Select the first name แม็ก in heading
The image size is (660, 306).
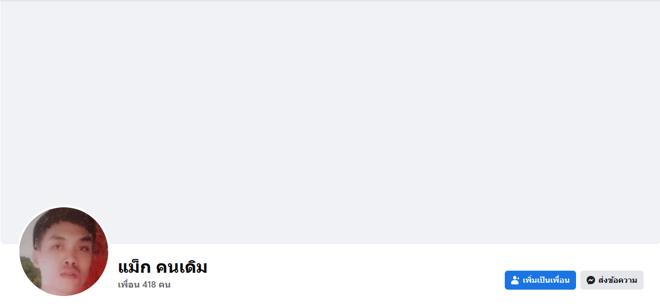point(134,267)
